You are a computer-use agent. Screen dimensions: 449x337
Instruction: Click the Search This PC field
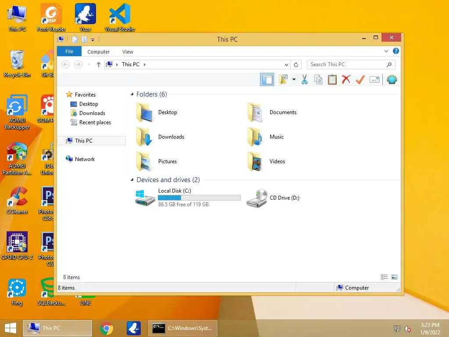351,65
